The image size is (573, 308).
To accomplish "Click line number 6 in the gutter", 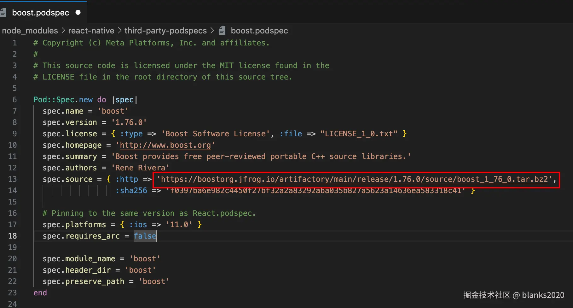I will (14, 100).
